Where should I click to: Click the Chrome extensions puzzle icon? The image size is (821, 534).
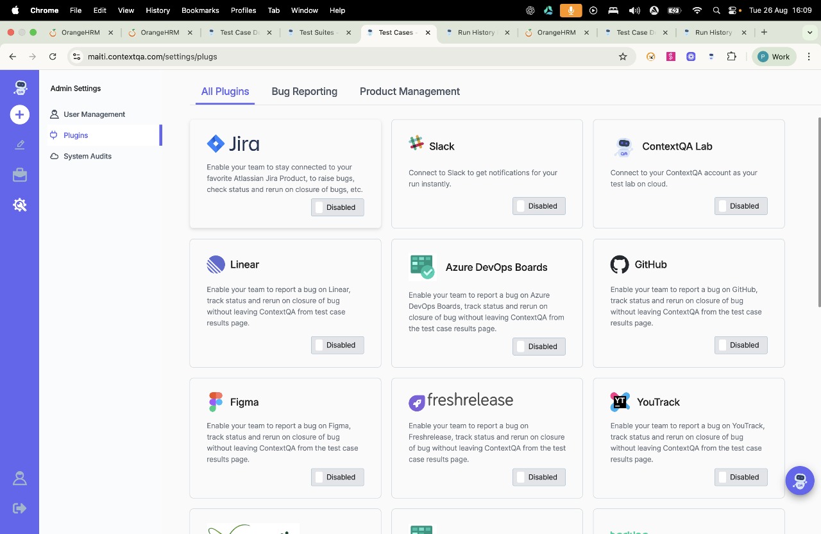[x=731, y=56]
